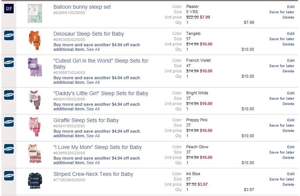The height and width of the screenshot is (196, 300).
Task: Click Old Navy logo beside Dinosaur Sleep Sets
Action: [9, 35]
